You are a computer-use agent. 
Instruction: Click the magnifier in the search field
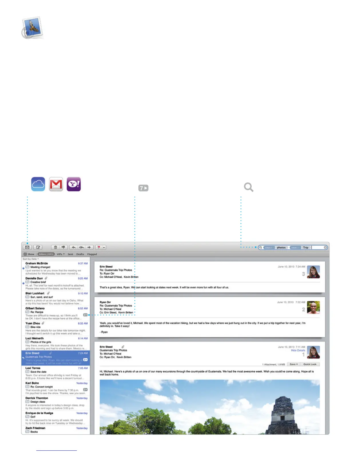[x=261, y=247]
